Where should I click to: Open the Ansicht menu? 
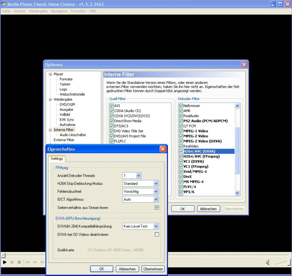(20, 11)
